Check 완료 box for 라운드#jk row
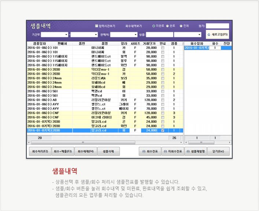This screenshot has height=211, width=259. click(163, 78)
